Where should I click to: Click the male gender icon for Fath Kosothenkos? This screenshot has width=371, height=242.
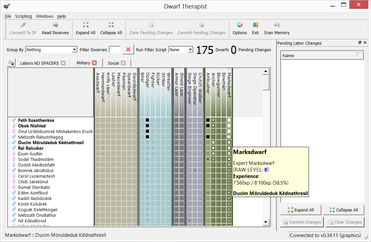point(14,120)
